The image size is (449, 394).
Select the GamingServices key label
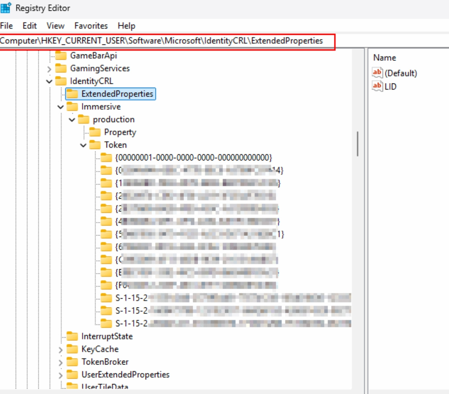pos(100,69)
